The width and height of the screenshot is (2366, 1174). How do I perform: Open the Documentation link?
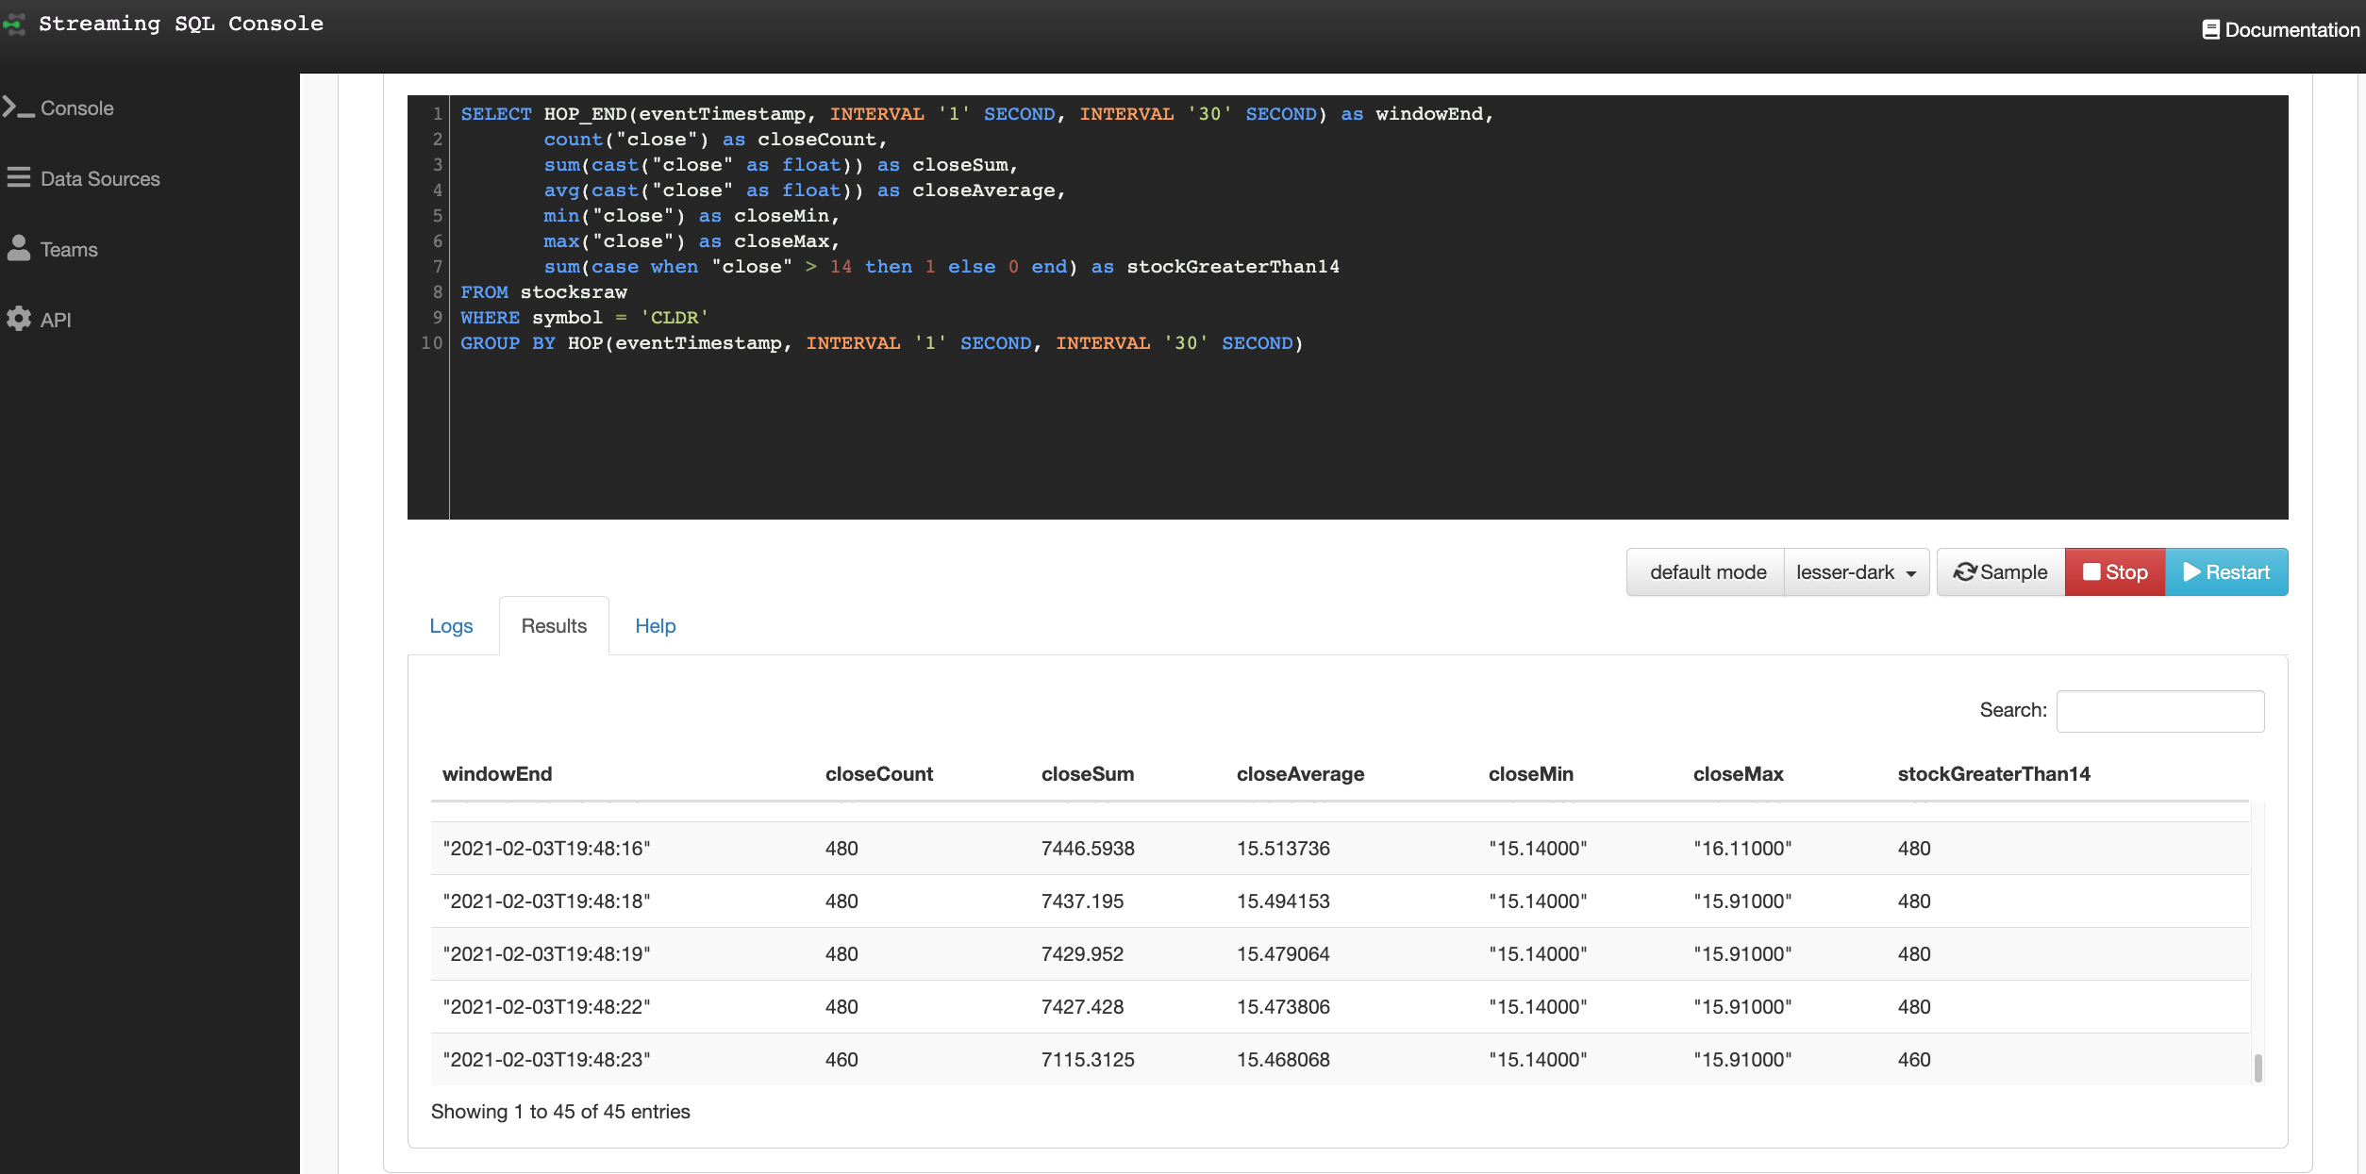pyautogui.click(x=2291, y=30)
